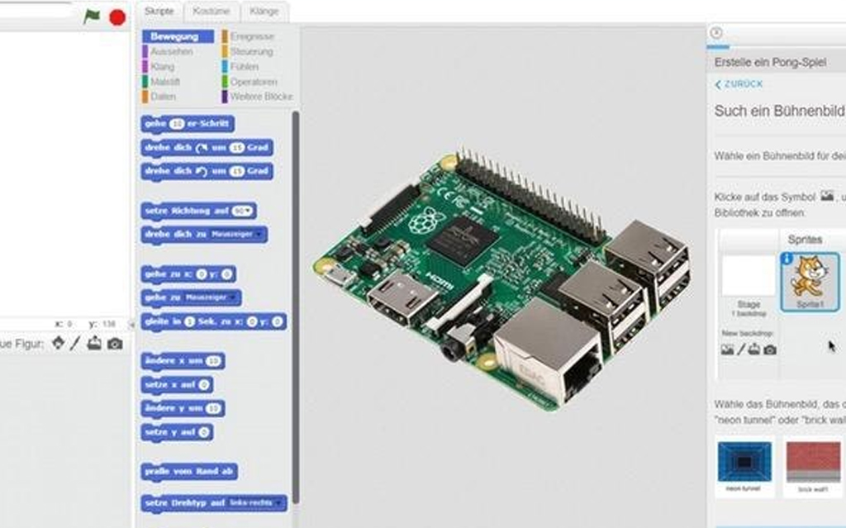This screenshot has height=528, width=846.
Task: Collapse the stage pane arrow
Action: (x=131, y=325)
